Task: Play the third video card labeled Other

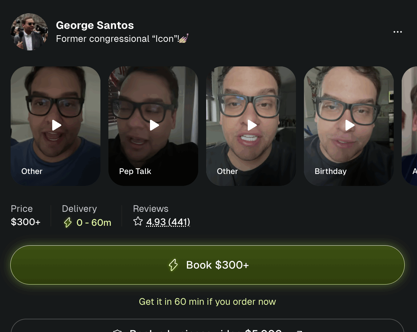Action: [252, 125]
